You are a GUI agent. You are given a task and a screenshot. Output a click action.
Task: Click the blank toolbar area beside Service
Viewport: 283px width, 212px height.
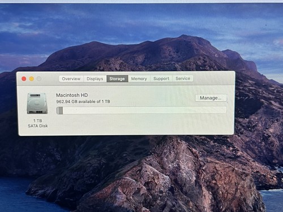point(213,79)
